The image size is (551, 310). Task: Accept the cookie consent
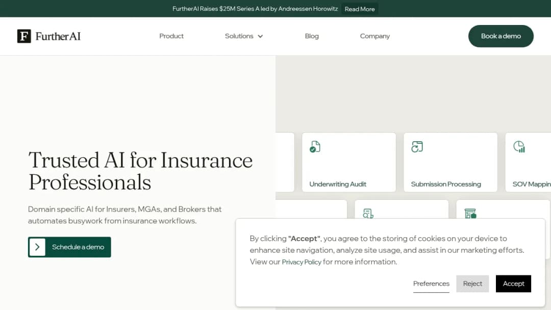(x=513, y=283)
